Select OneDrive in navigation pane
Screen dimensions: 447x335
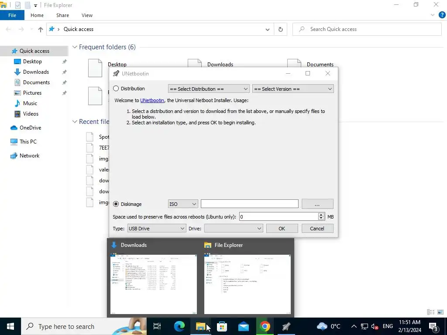click(30, 128)
